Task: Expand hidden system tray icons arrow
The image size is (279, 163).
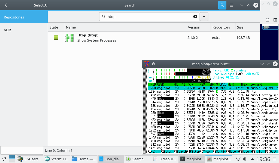Action: tap(252, 159)
